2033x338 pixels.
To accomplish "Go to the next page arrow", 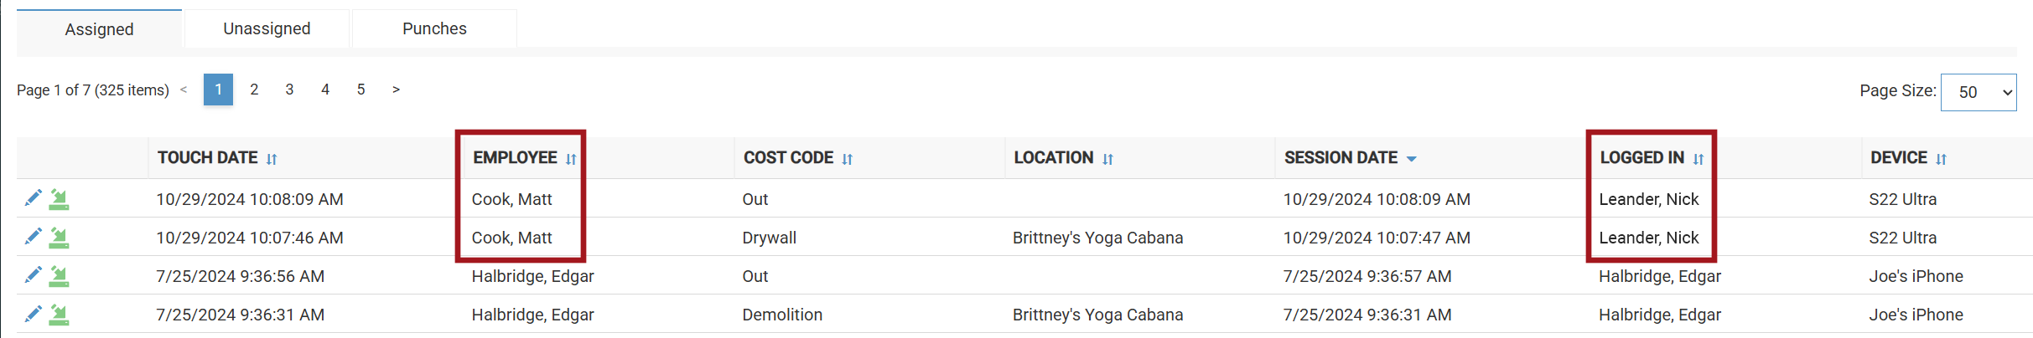I will pos(396,90).
